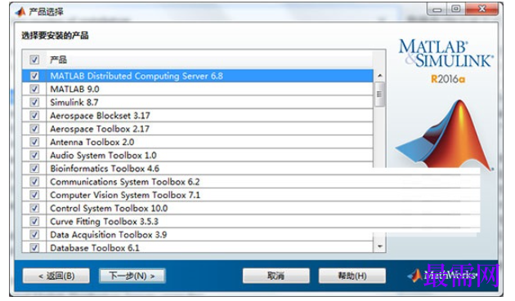The image size is (515, 301).
Task: Uncheck the MATLAB 9.0 checkbox
Action: tap(34, 89)
